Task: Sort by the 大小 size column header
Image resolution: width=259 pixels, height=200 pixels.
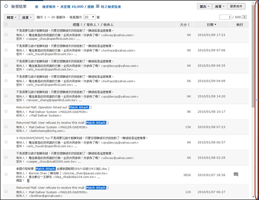Action: click(x=184, y=25)
